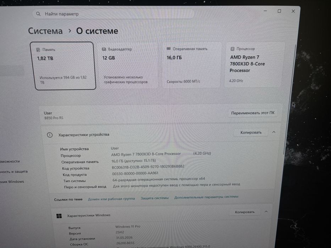This screenshot has width=331, height=248.
Task: Open sidebar item ending 'зможности'
Action: (10, 161)
